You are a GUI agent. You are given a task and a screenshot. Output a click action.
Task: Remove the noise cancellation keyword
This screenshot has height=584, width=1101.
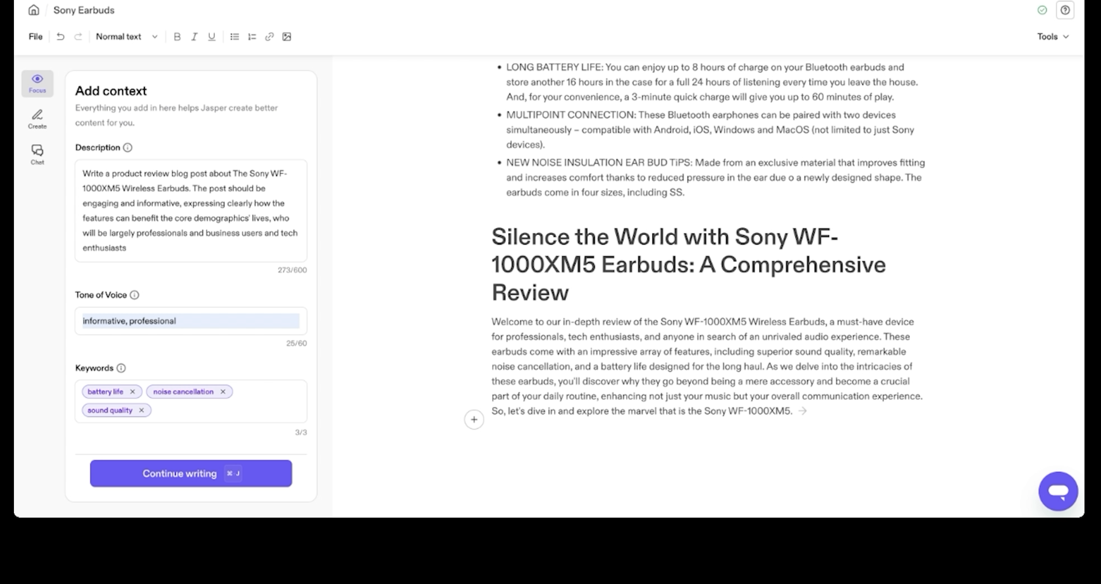223,392
